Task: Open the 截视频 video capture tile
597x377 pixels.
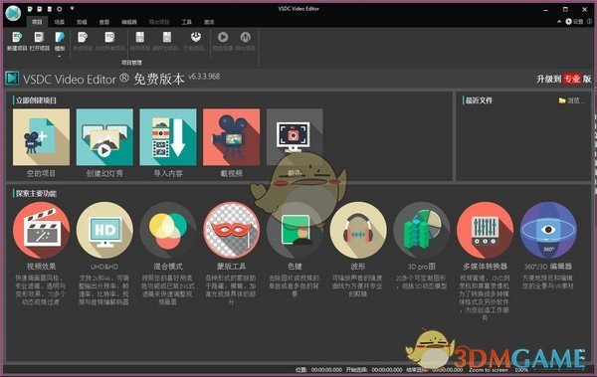Action: pyautogui.click(x=231, y=137)
